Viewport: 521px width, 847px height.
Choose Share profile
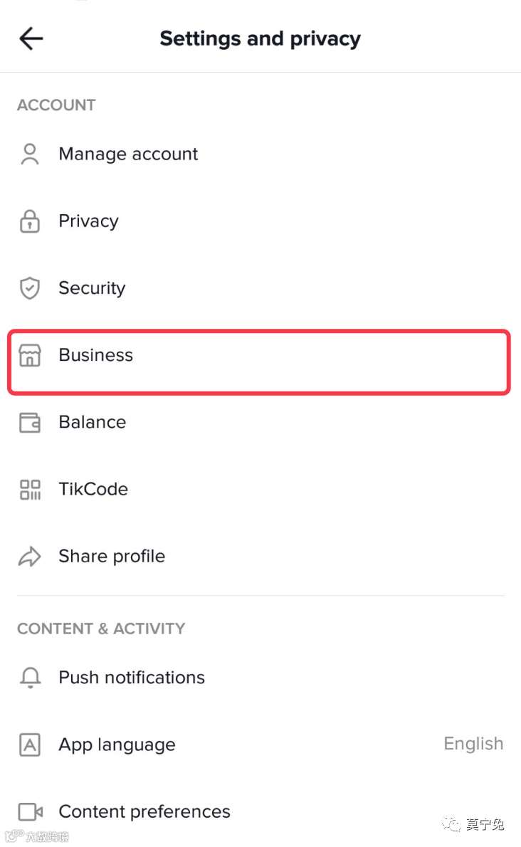(x=112, y=556)
